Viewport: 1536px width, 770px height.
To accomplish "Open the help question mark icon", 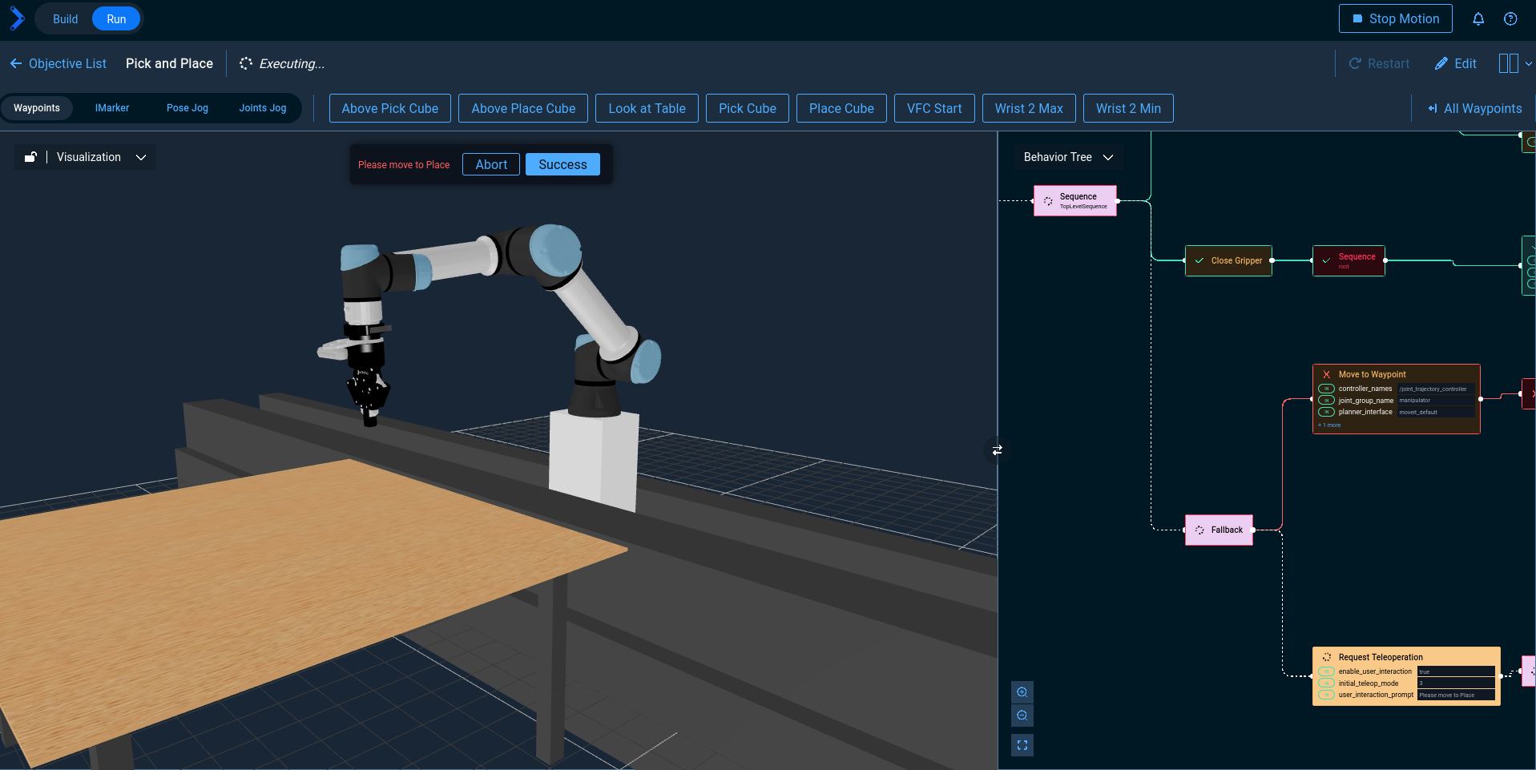I will pos(1510,18).
